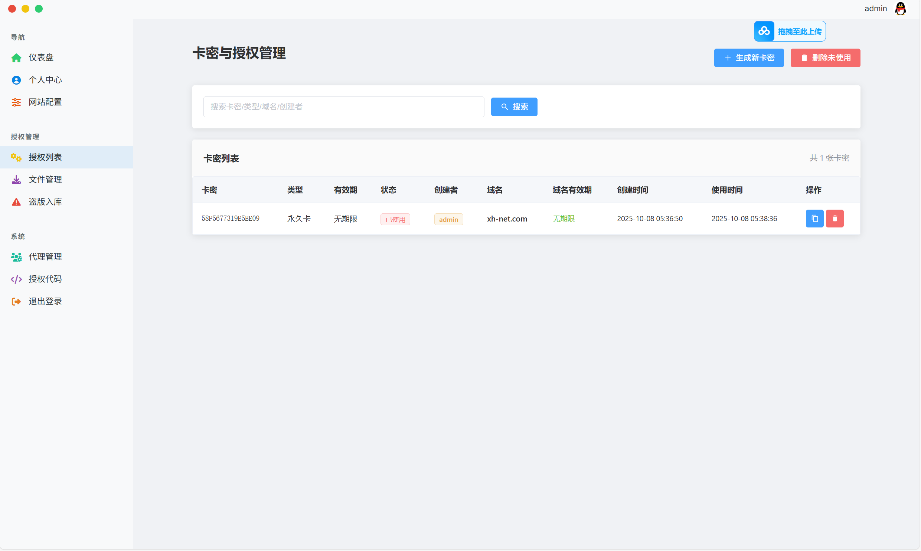Click the xh-net.com domain text
Image resolution: width=921 pixels, height=551 pixels.
(507, 219)
